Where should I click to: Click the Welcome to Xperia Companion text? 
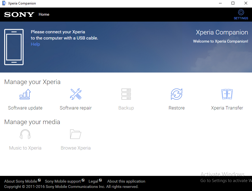point(221,41)
